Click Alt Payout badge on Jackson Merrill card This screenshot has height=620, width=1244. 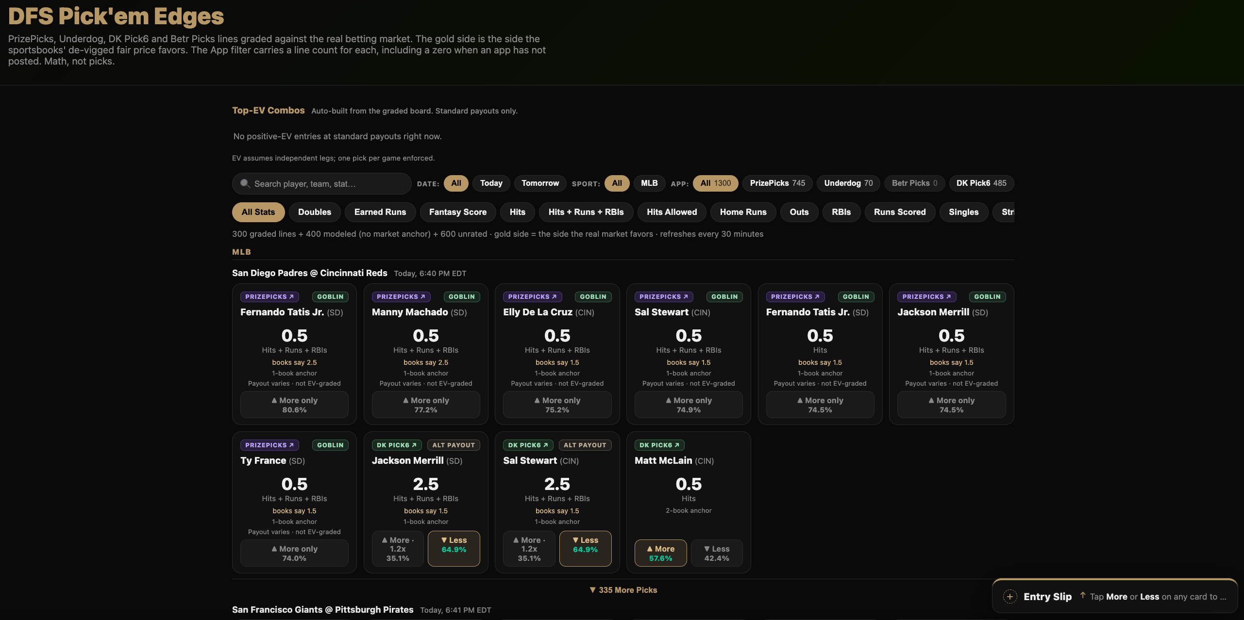click(x=454, y=445)
